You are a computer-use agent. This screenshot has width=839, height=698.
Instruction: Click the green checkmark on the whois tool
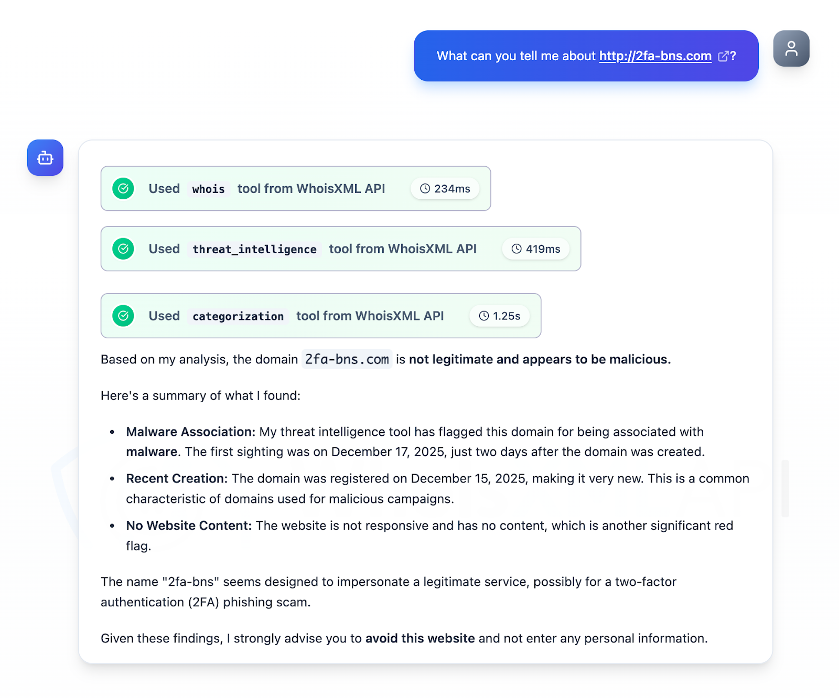(x=123, y=189)
